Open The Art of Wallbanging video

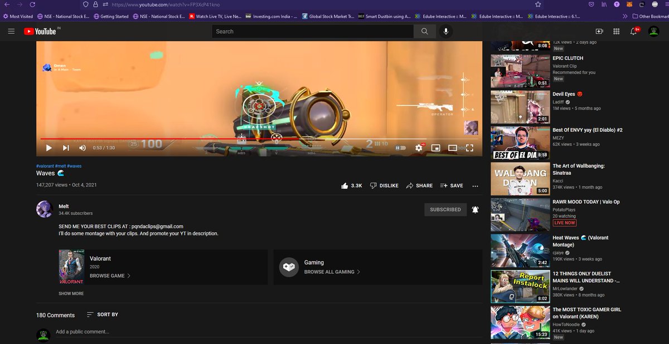pyautogui.click(x=579, y=170)
